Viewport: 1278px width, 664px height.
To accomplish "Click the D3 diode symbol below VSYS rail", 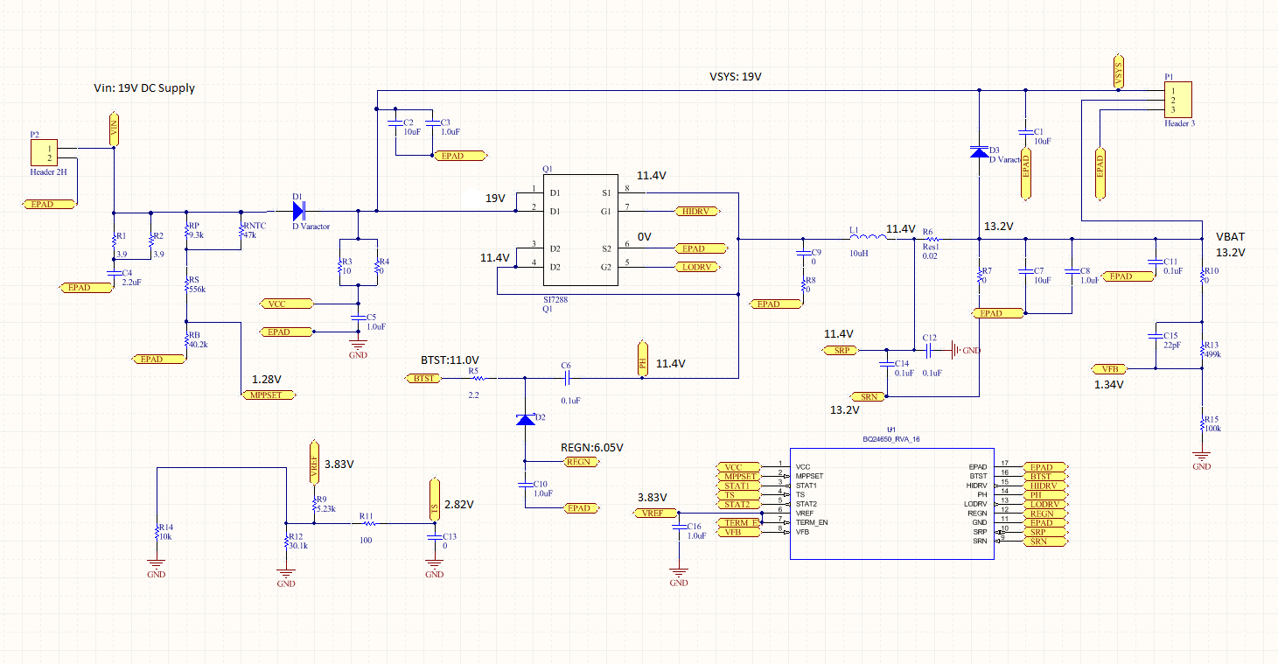I will click(x=979, y=151).
